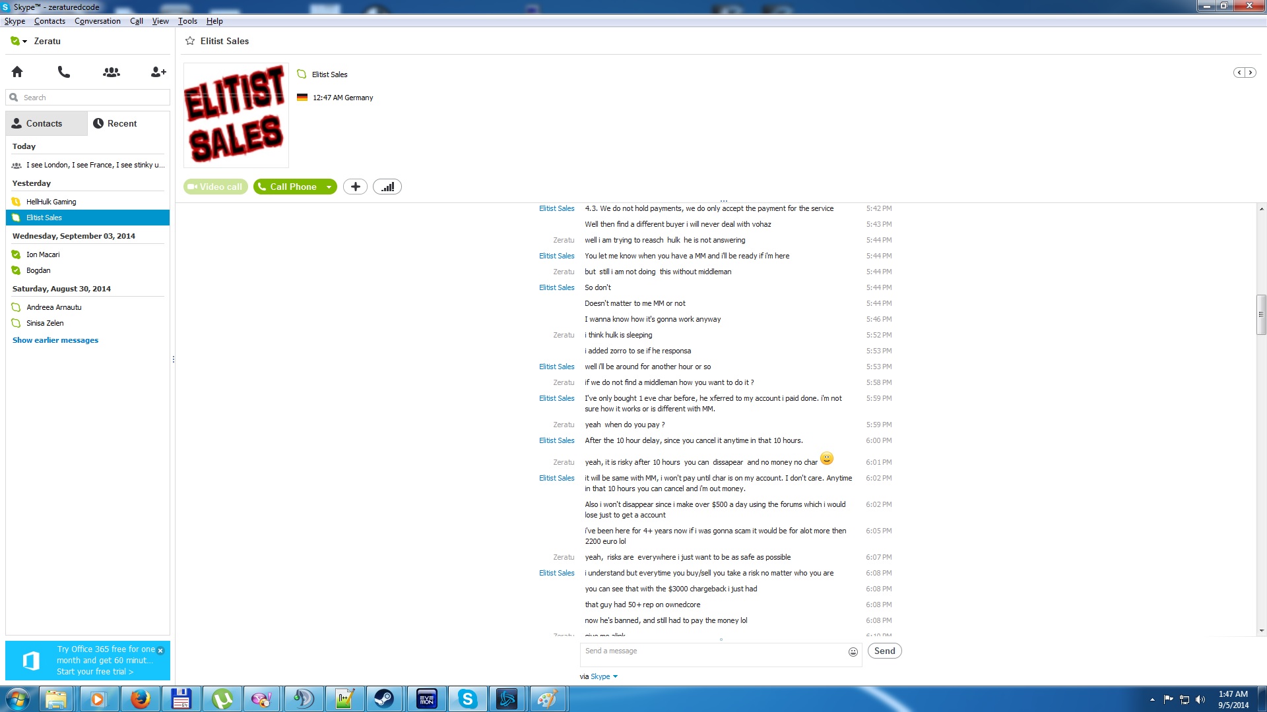Open the call phones dial icon
The image size is (1267, 712).
[x=64, y=72]
